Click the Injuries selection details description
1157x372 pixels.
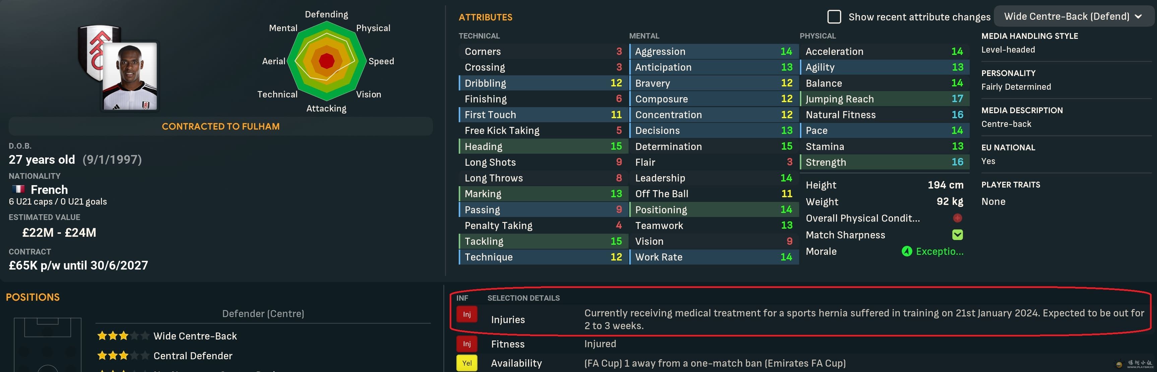click(863, 319)
